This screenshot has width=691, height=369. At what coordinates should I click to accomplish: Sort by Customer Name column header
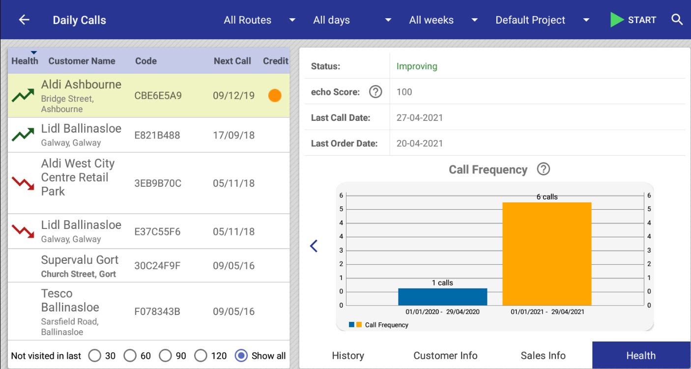point(82,61)
